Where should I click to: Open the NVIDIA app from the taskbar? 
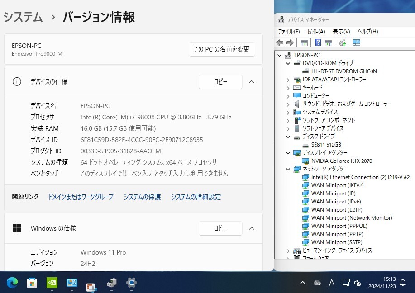pyautogui.click(x=52, y=283)
